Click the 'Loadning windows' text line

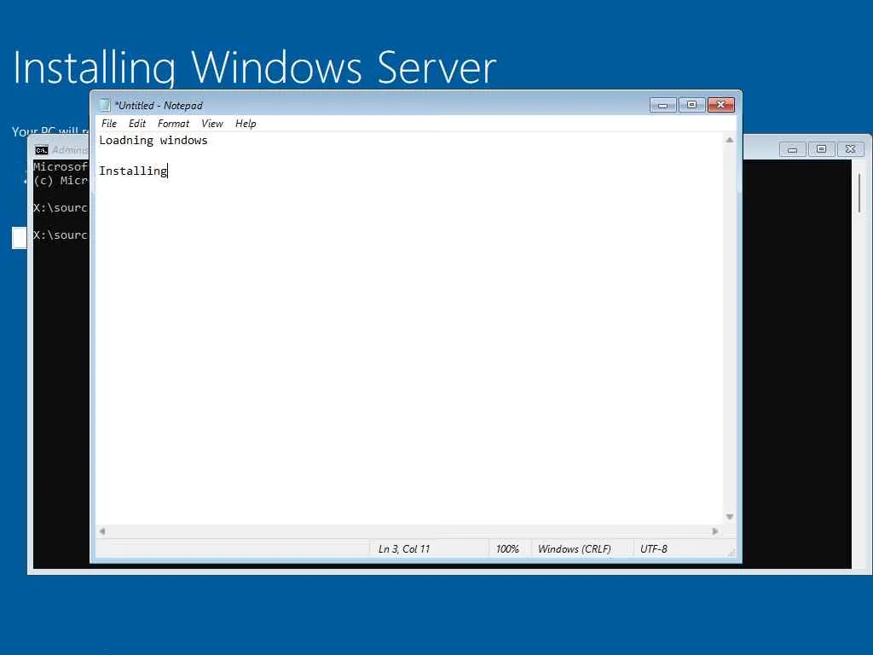point(153,141)
